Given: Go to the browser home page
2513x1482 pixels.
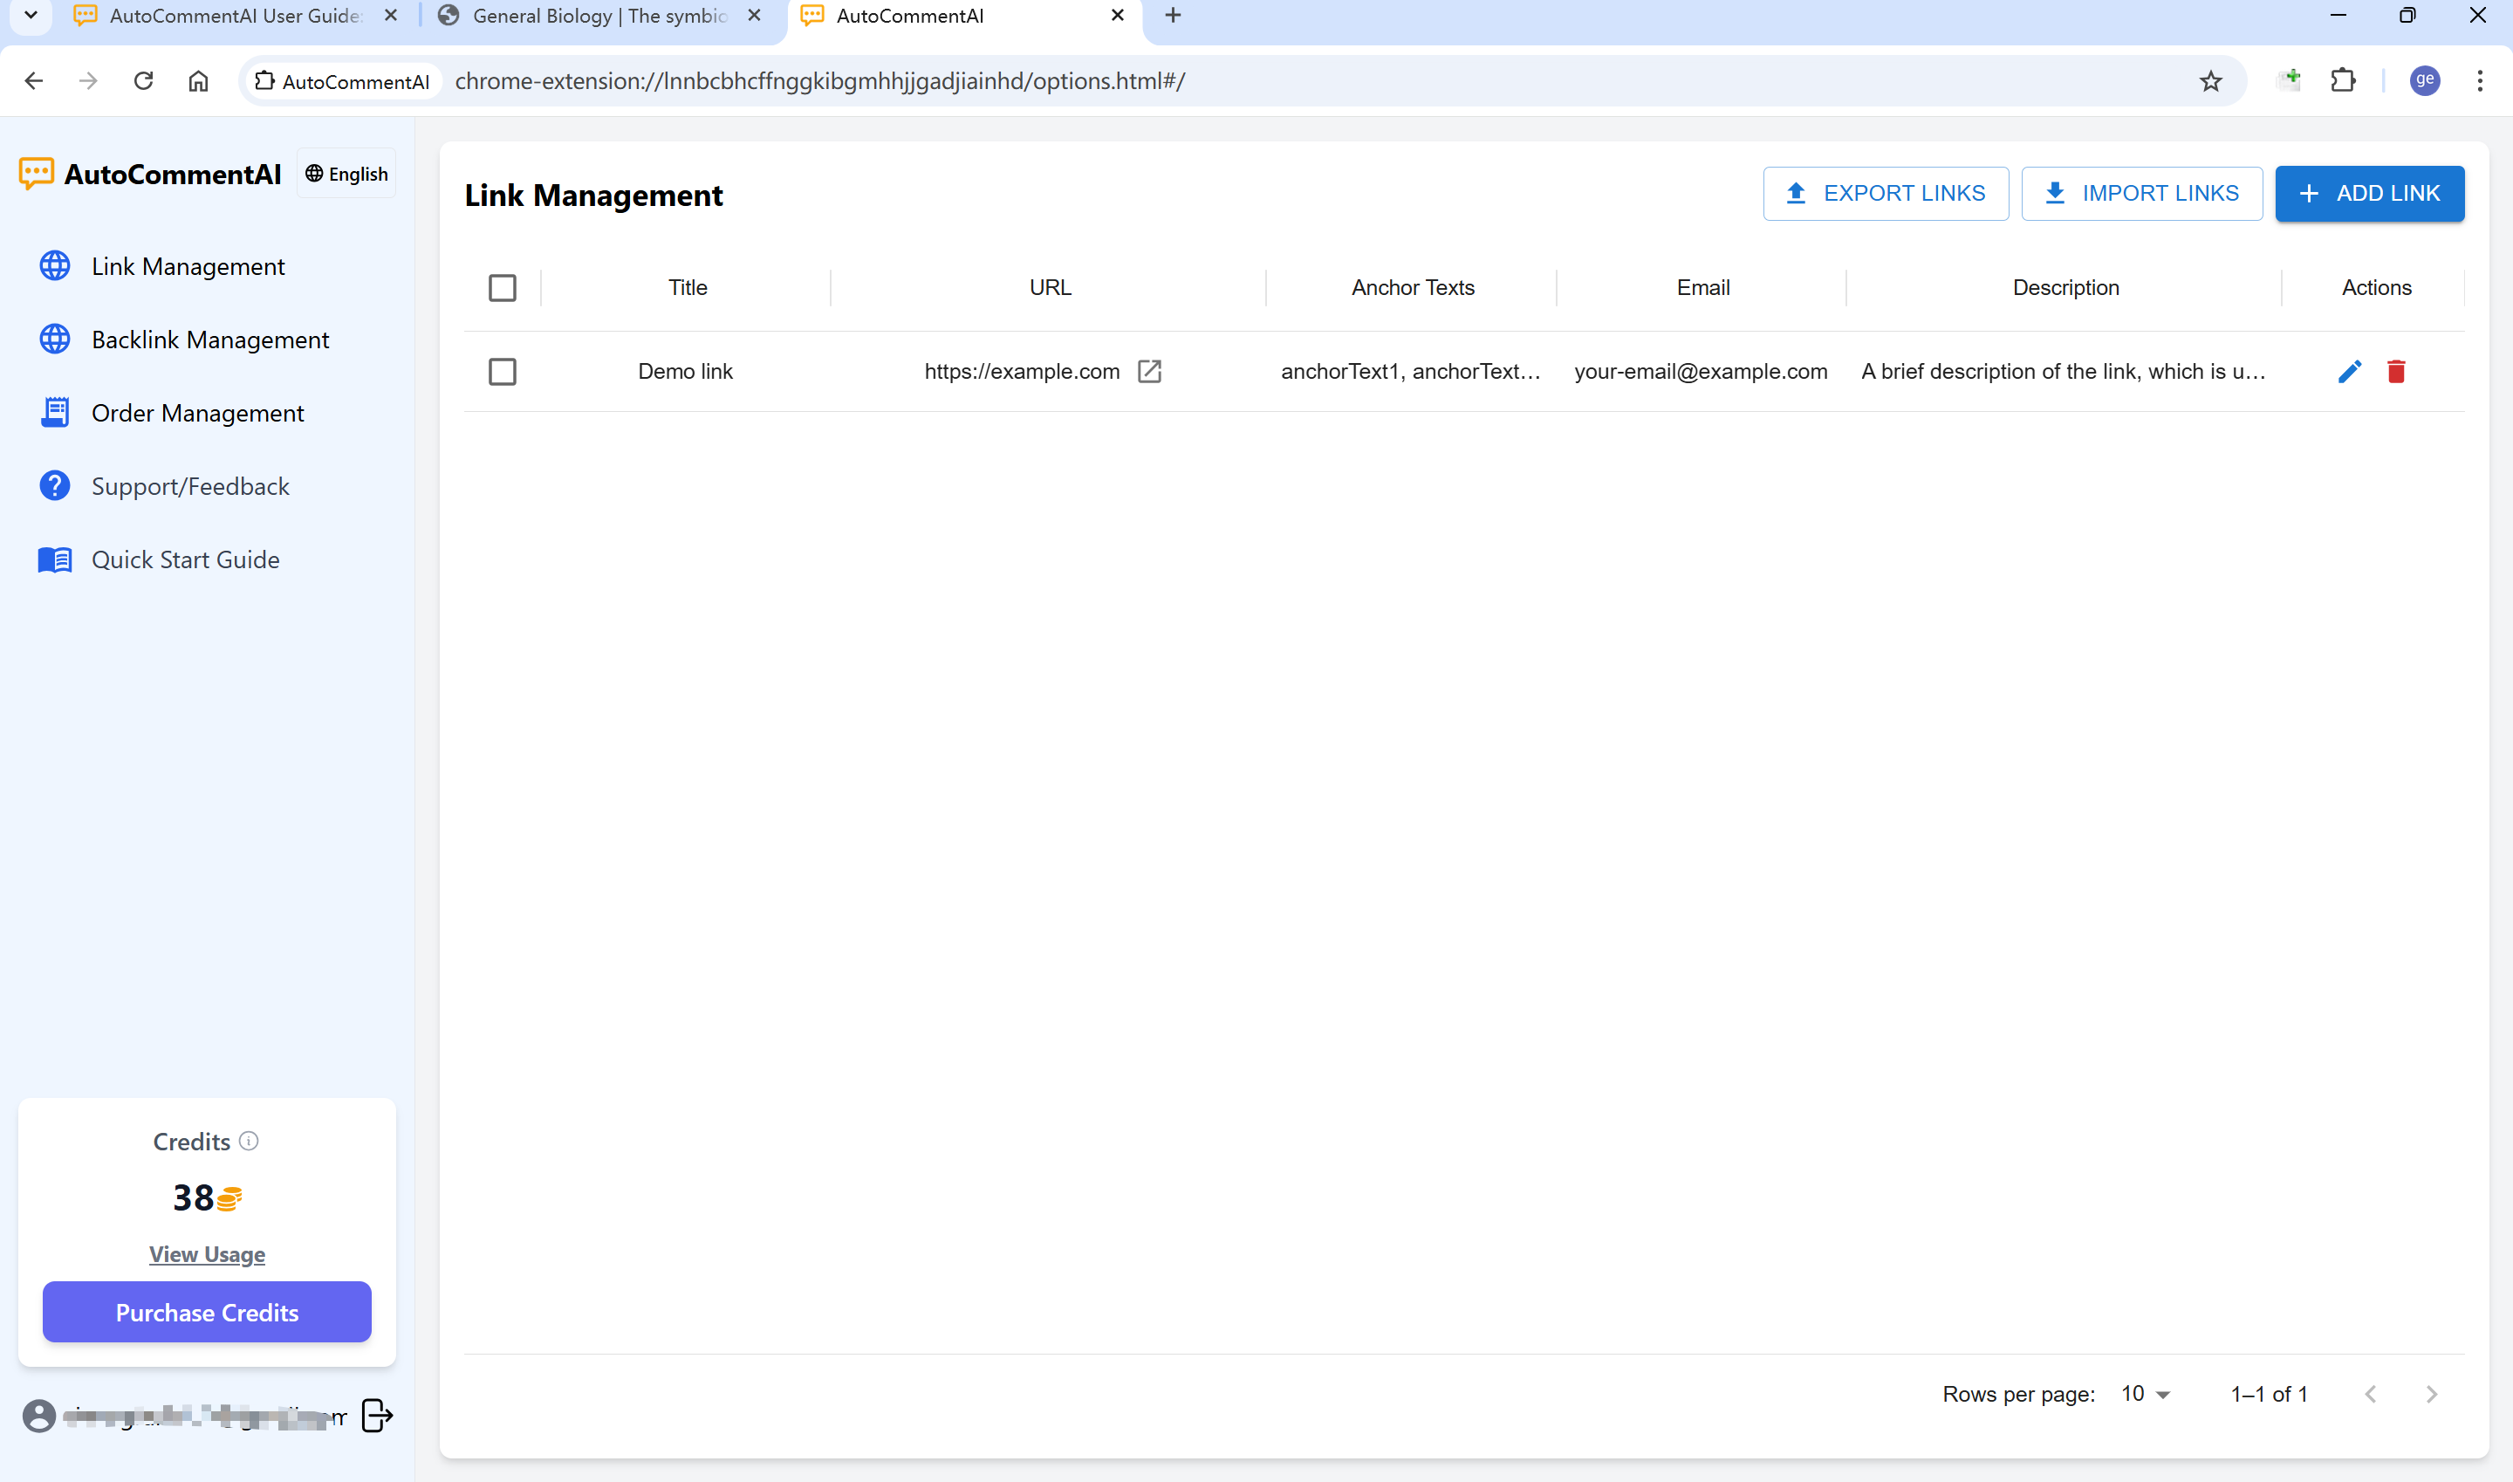Looking at the screenshot, I should pos(198,81).
